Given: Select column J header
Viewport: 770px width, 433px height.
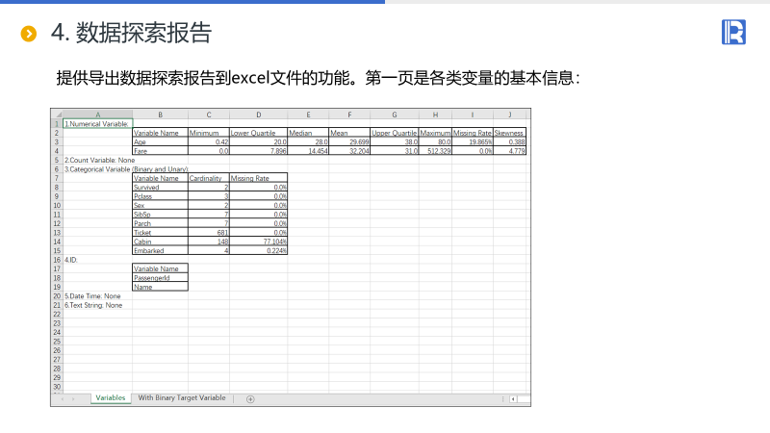Looking at the screenshot, I should (510, 115).
